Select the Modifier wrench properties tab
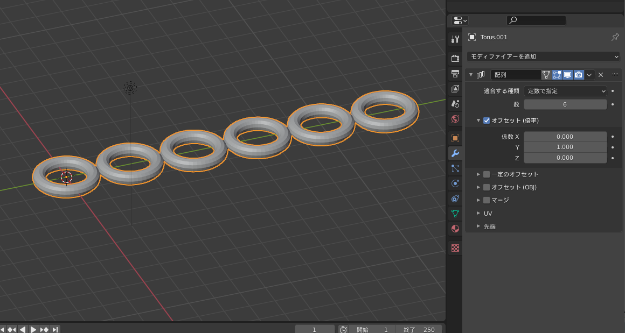The height and width of the screenshot is (333, 625). pos(455,153)
